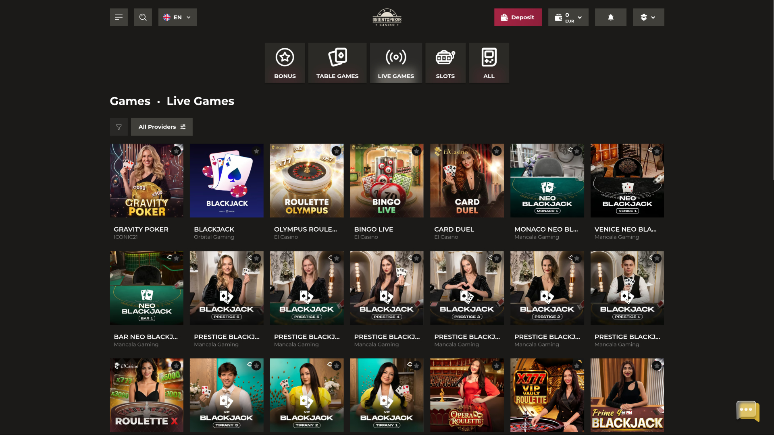Open the notifications bell
The height and width of the screenshot is (435, 774).
point(610,17)
